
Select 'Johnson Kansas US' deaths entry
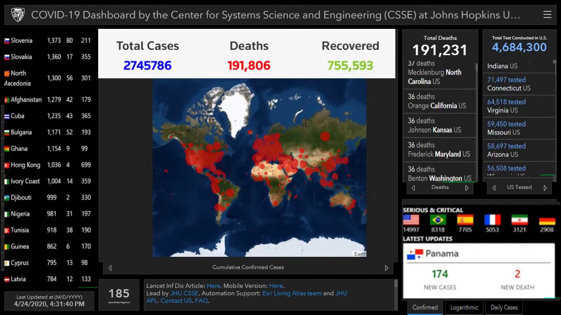[439, 126]
